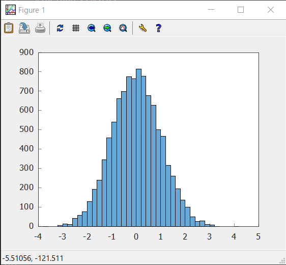The width and height of the screenshot is (286, 265).
Task: Export the plot to a file
Action: tap(24, 28)
